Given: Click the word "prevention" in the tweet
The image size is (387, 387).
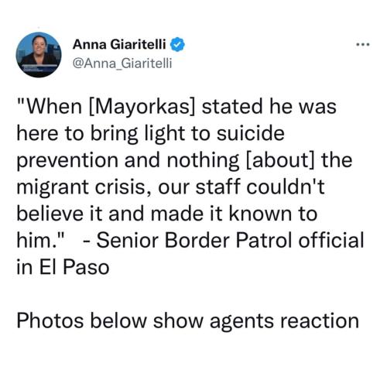Looking at the screenshot, I should 67,161.
